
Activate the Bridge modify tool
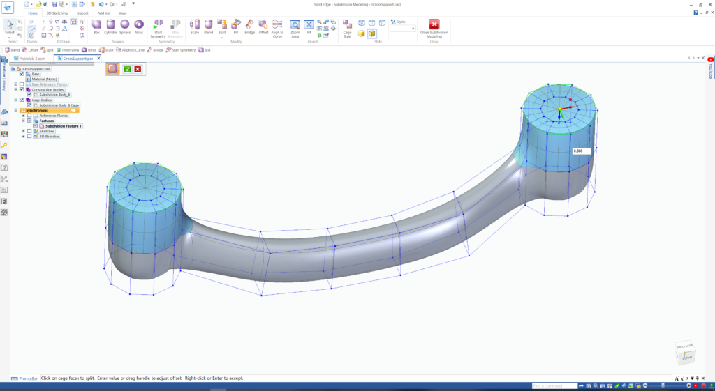[x=249, y=27]
